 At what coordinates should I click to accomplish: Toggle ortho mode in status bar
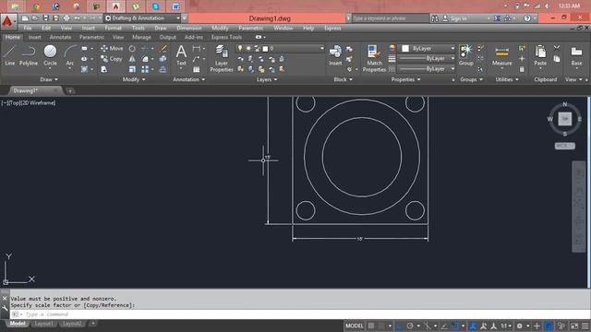click(x=400, y=326)
